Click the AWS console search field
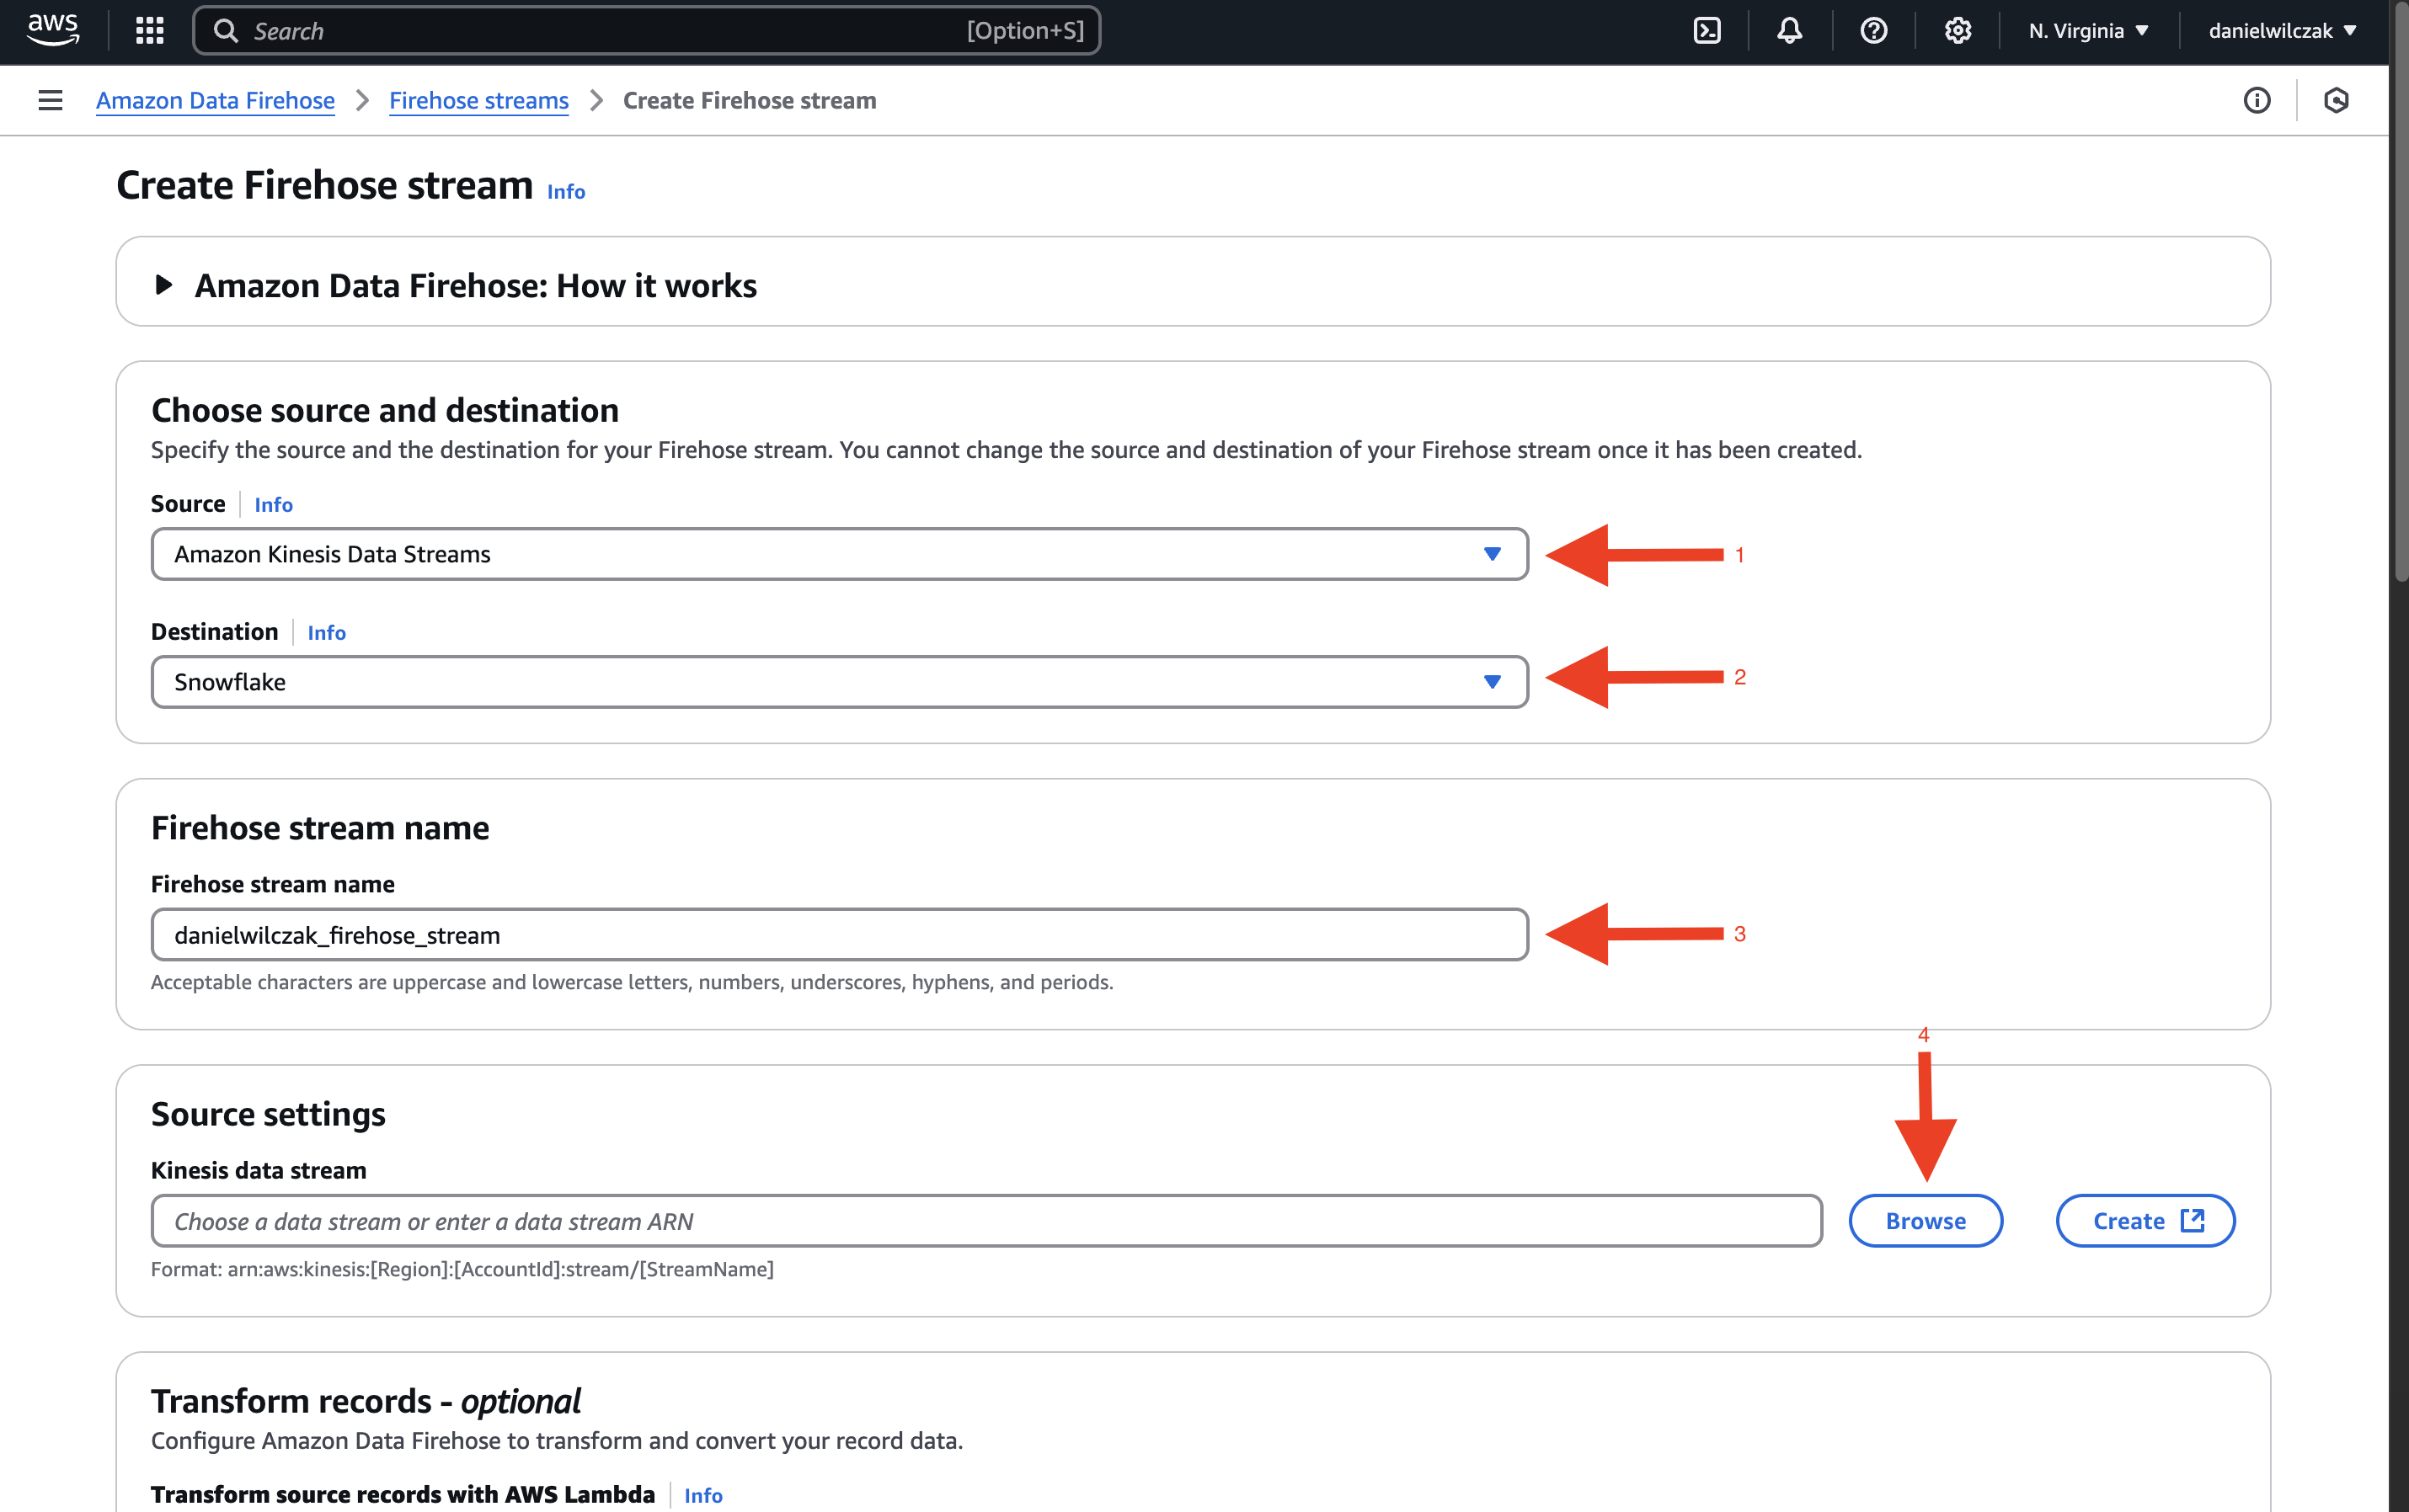Screen dimensions: 2409x1512 tap(646, 31)
